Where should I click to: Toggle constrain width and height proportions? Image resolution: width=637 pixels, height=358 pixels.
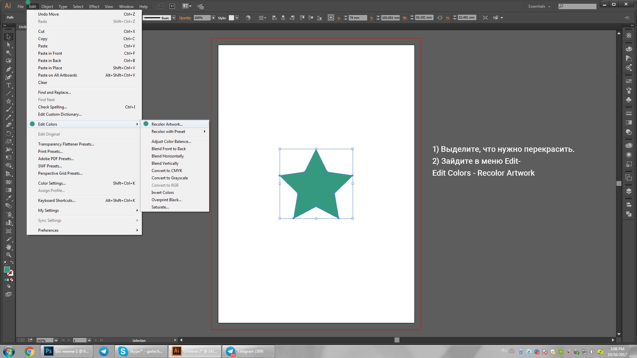pos(440,18)
